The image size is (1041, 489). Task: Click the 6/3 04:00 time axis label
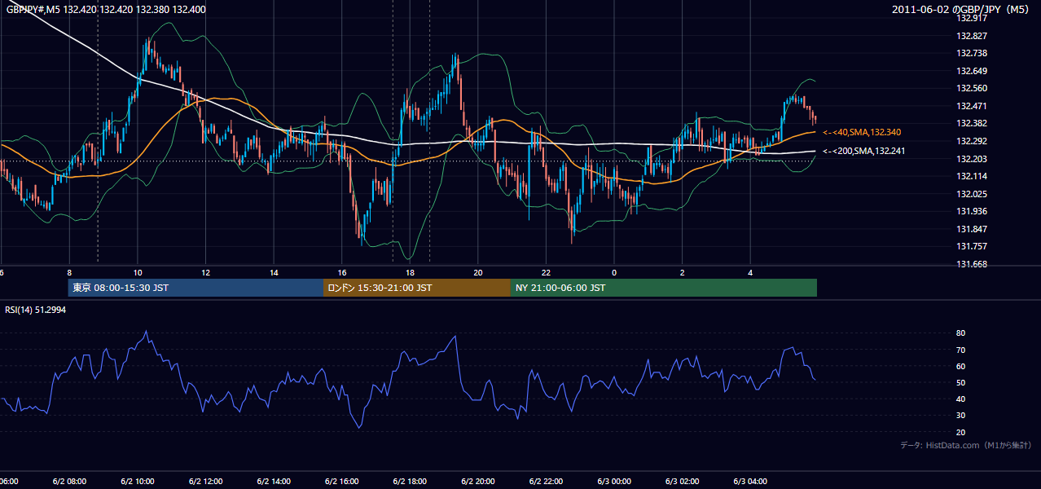click(750, 481)
